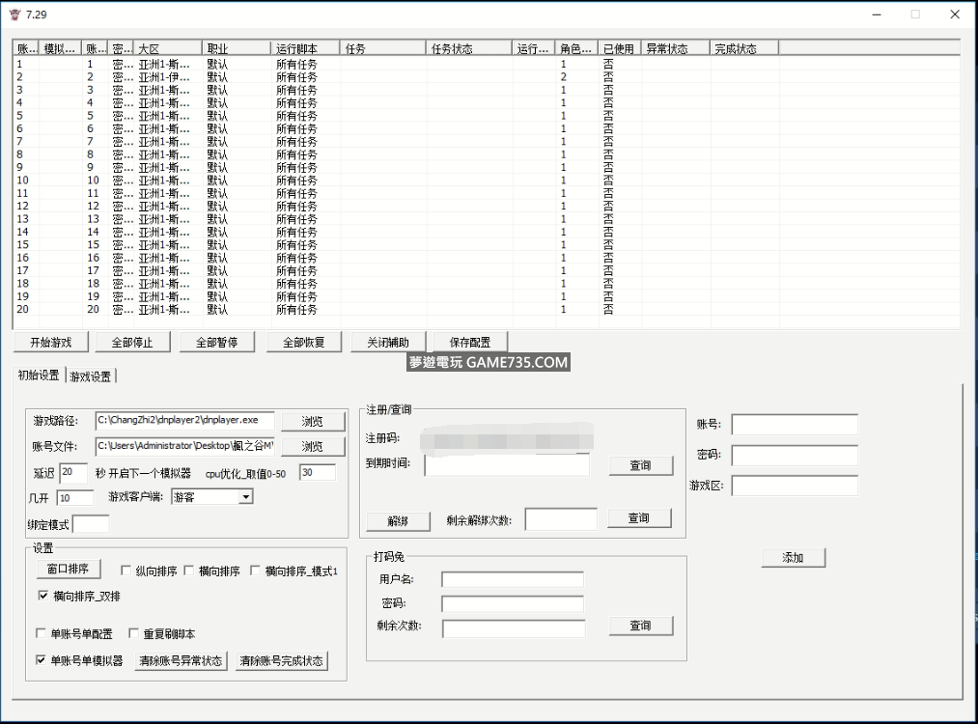Click 全部暂停 to pause all

(216, 342)
